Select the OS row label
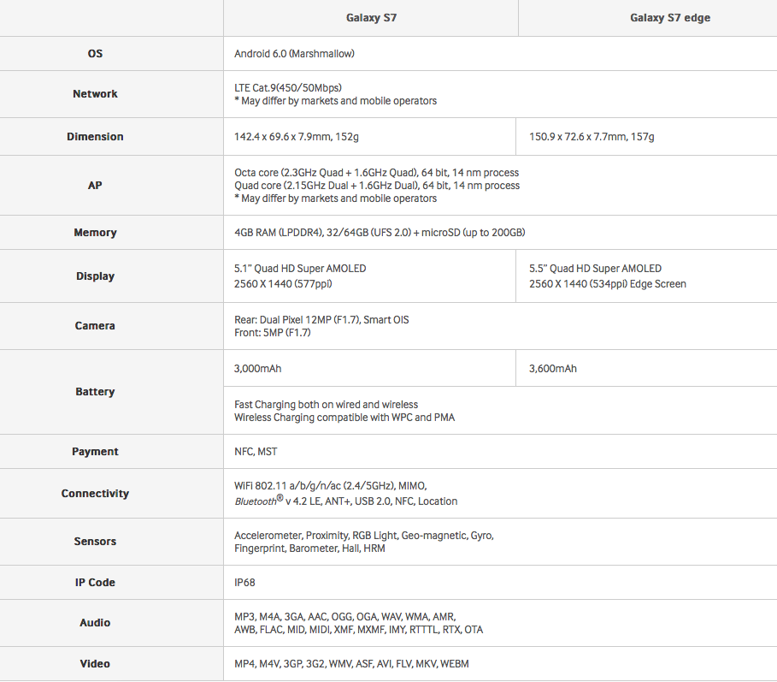Screen dimensions: 777x682 [95, 54]
